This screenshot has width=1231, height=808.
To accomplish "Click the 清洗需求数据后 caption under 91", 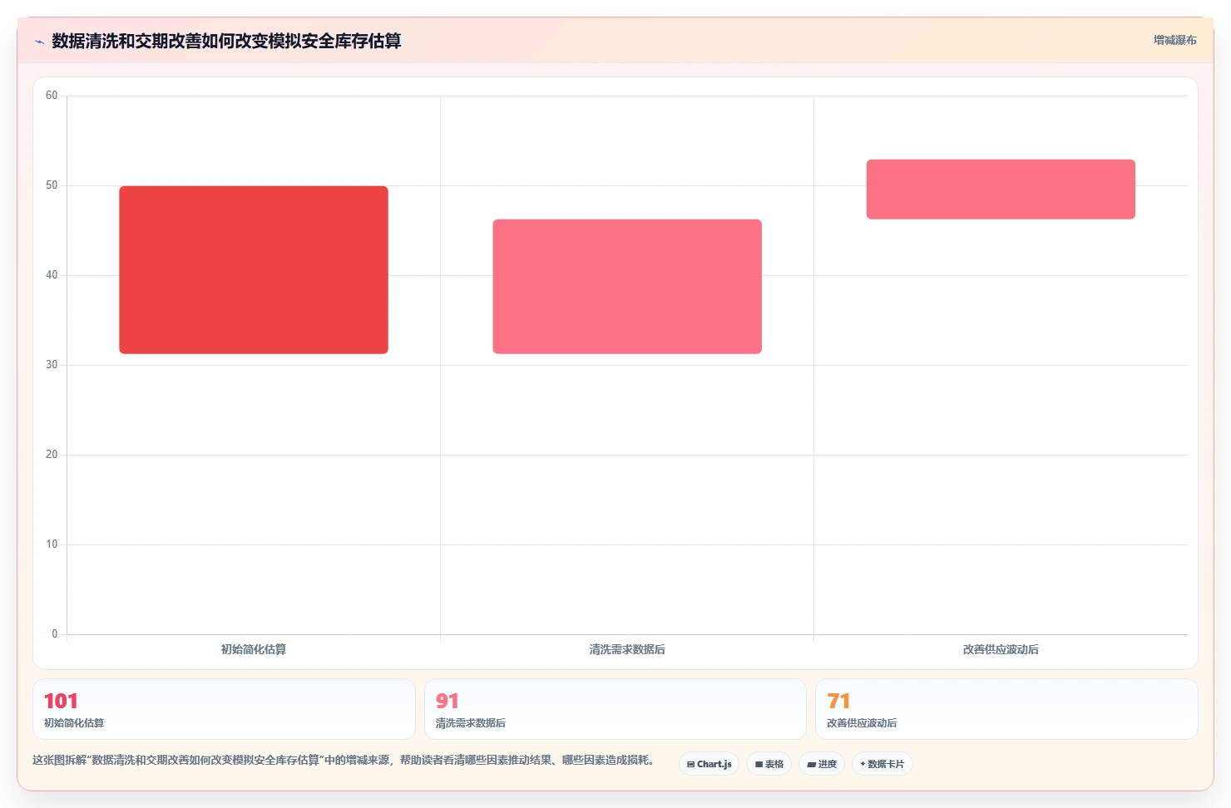I will click(471, 723).
